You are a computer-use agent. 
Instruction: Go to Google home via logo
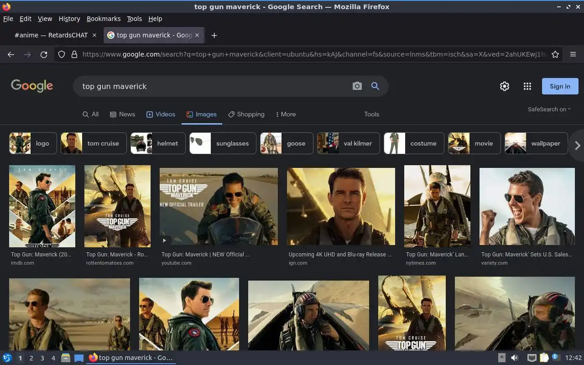click(32, 86)
